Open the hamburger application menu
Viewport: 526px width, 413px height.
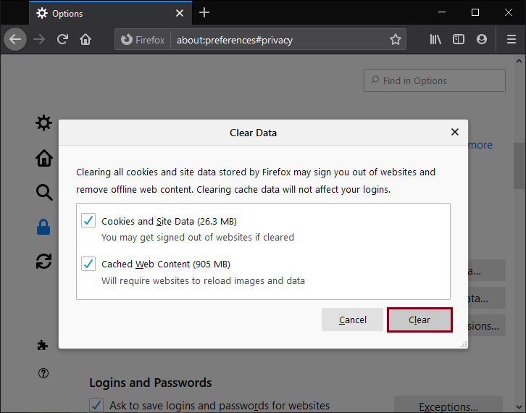tap(511, 39)
